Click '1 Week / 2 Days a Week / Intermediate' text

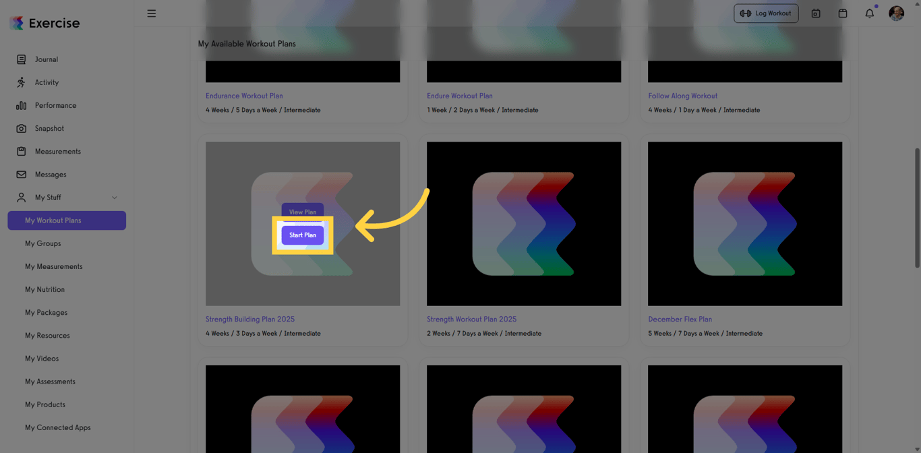[483, 110]
